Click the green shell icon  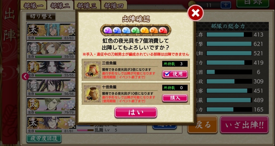coord(135,30)
